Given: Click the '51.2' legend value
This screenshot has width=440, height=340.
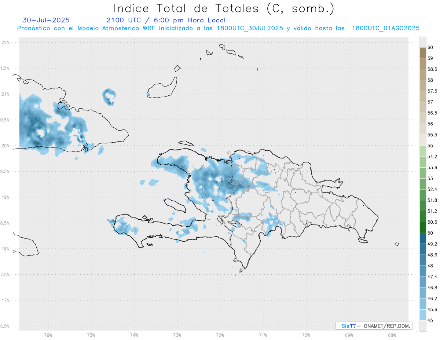Looking at the screenshot, I should click(x=432, y=211).
